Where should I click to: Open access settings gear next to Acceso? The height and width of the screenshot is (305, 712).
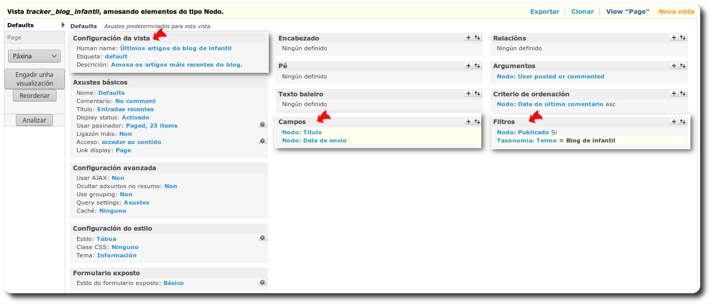coord(263,140)
